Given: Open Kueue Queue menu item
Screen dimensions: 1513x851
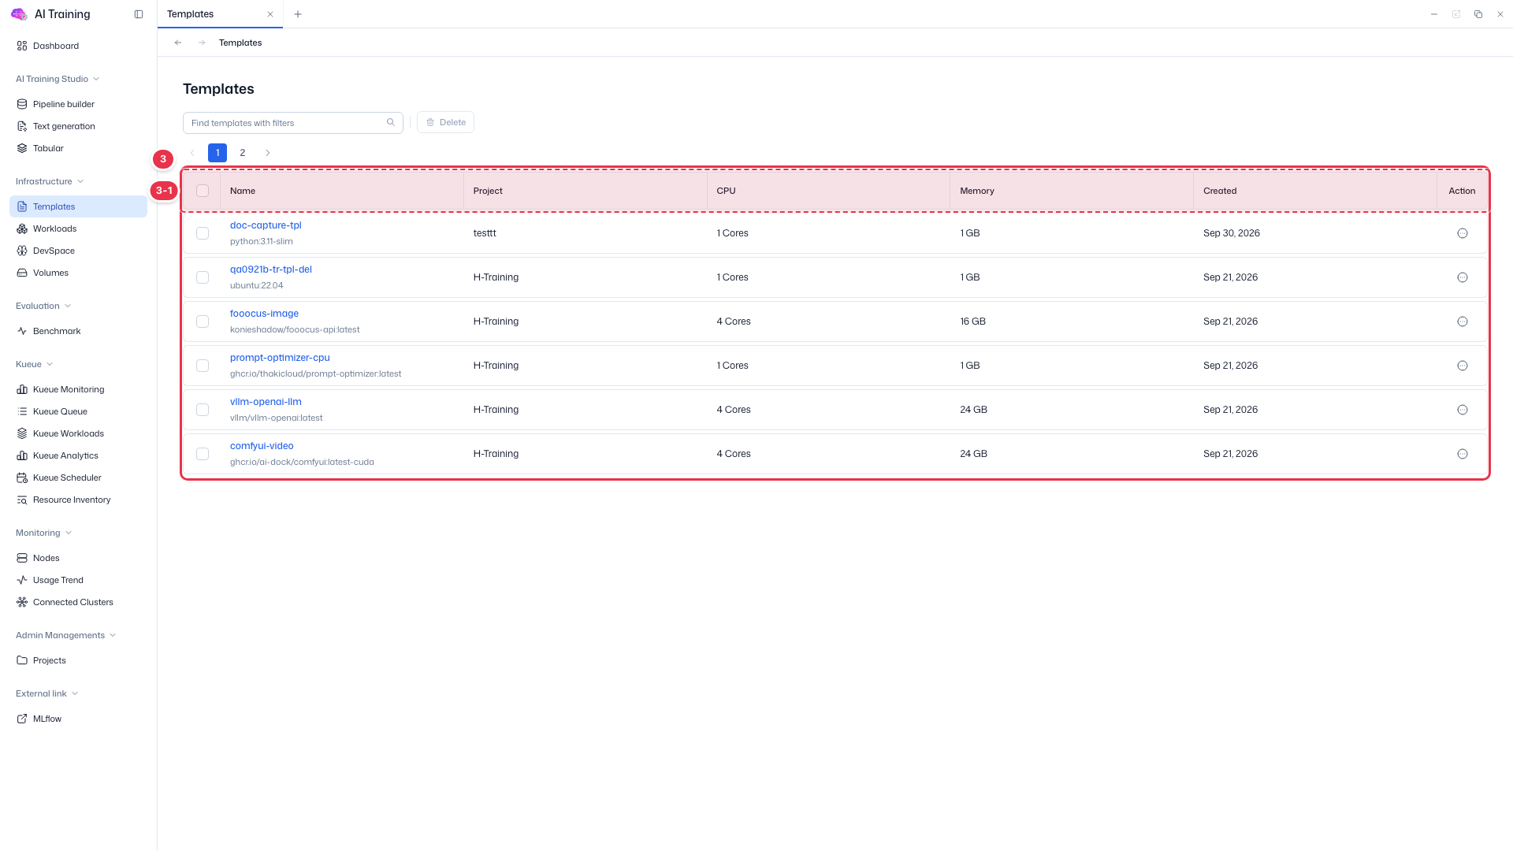Looking at the screenshot, I should click(x=60, y=411).
